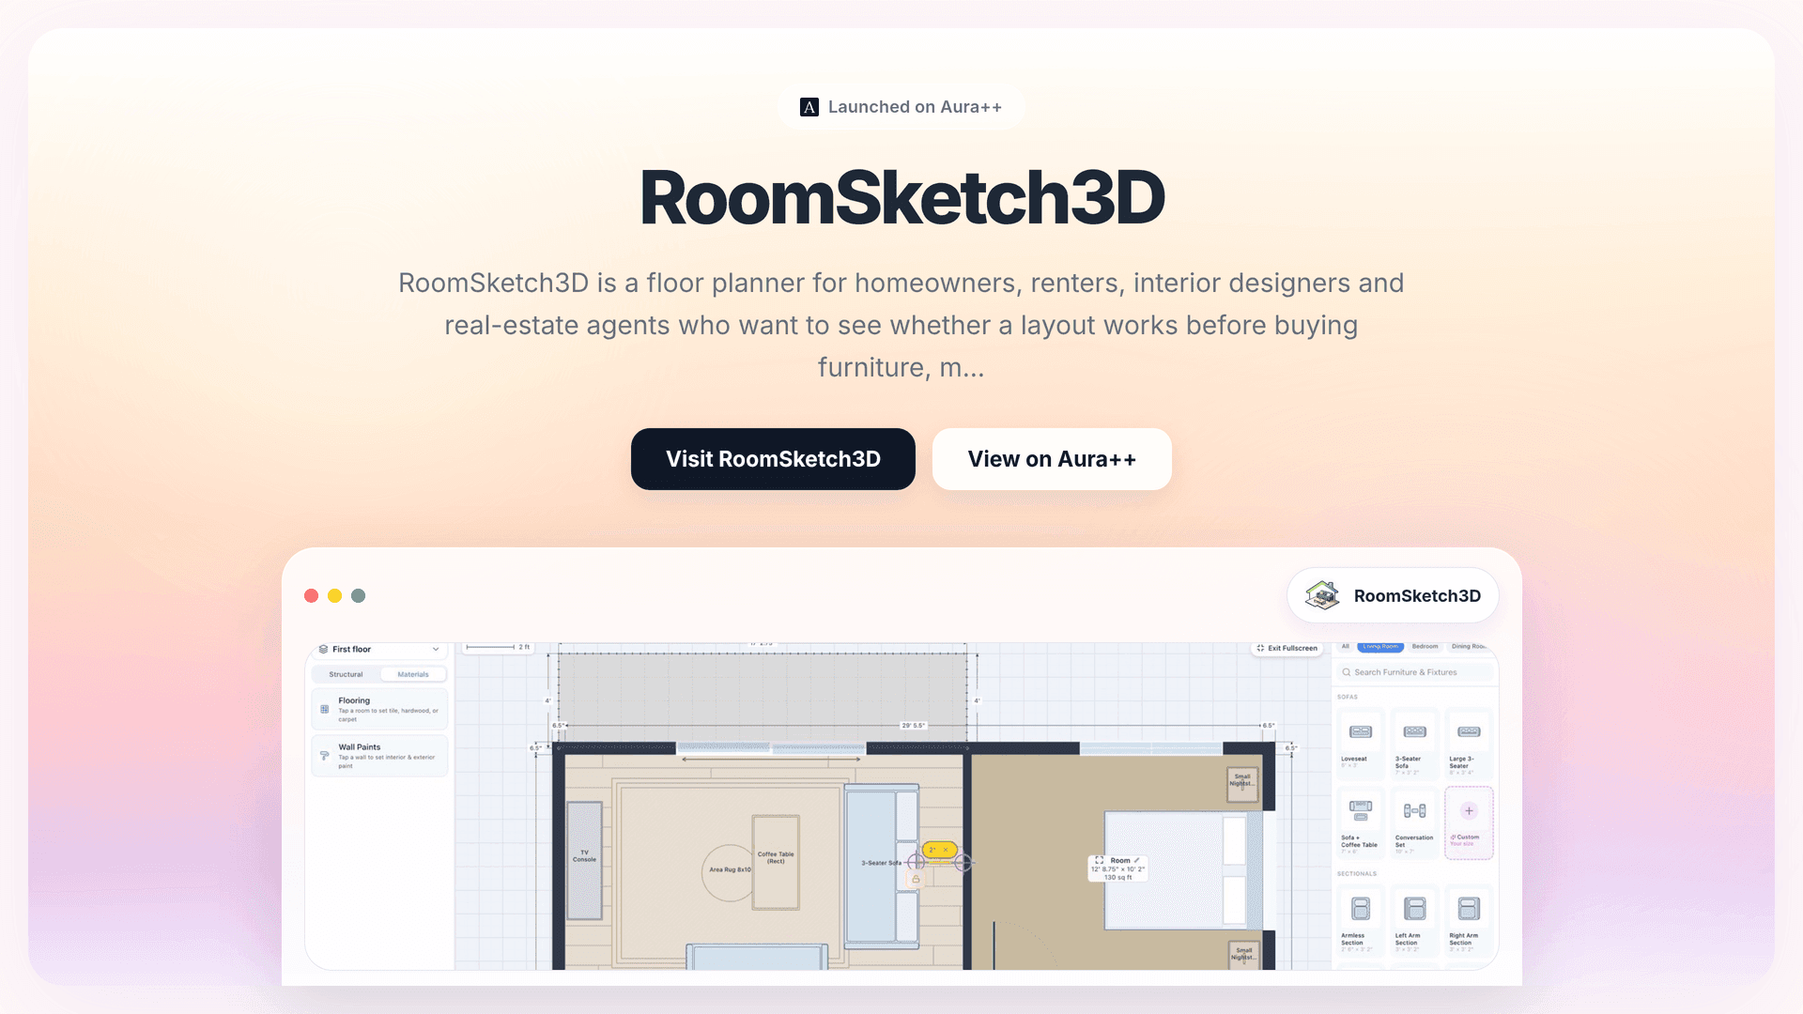Switch to the Structural tab

point(346,674)
